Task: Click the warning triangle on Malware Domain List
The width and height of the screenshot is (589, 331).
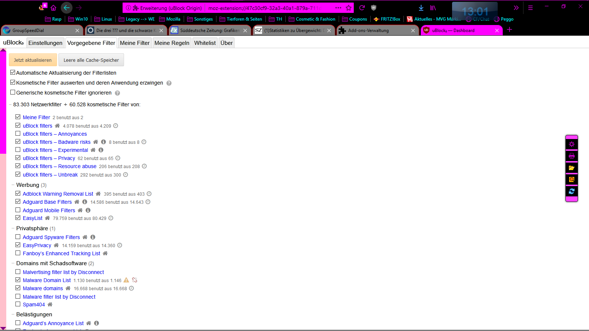Action: (x=126, y=280)
